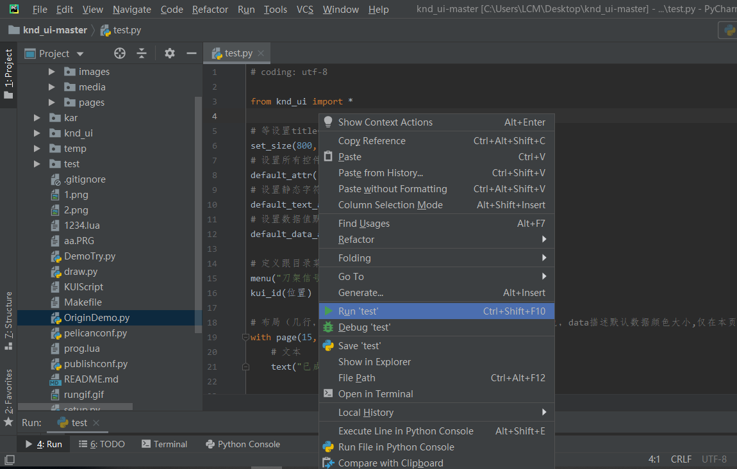Image resolution: width=737 pixels, height=469 pixels.
Task: Toggle the 2: Favorites side panel
Action: 8,397
